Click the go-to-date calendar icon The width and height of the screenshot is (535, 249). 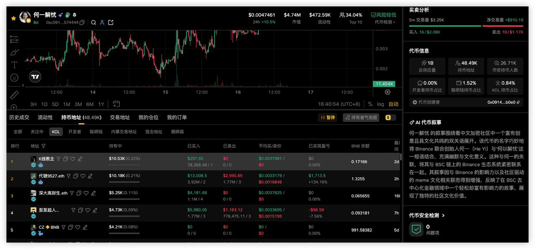[x=116, y=104]
